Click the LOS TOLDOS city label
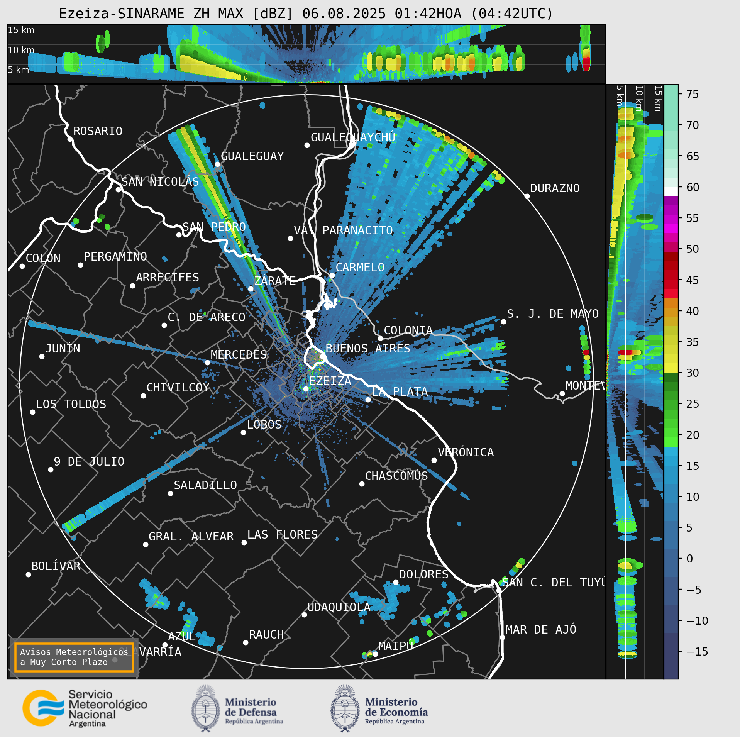 pyautogui.click(x=71, y=404)
